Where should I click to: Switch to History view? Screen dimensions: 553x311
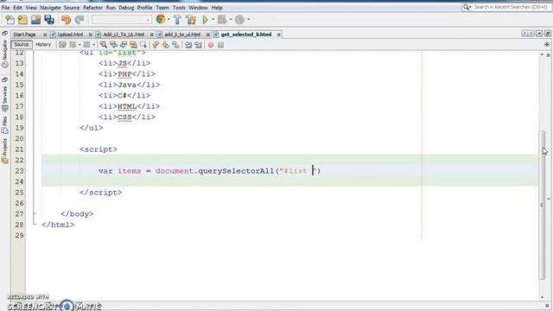[x=43, y=44]
